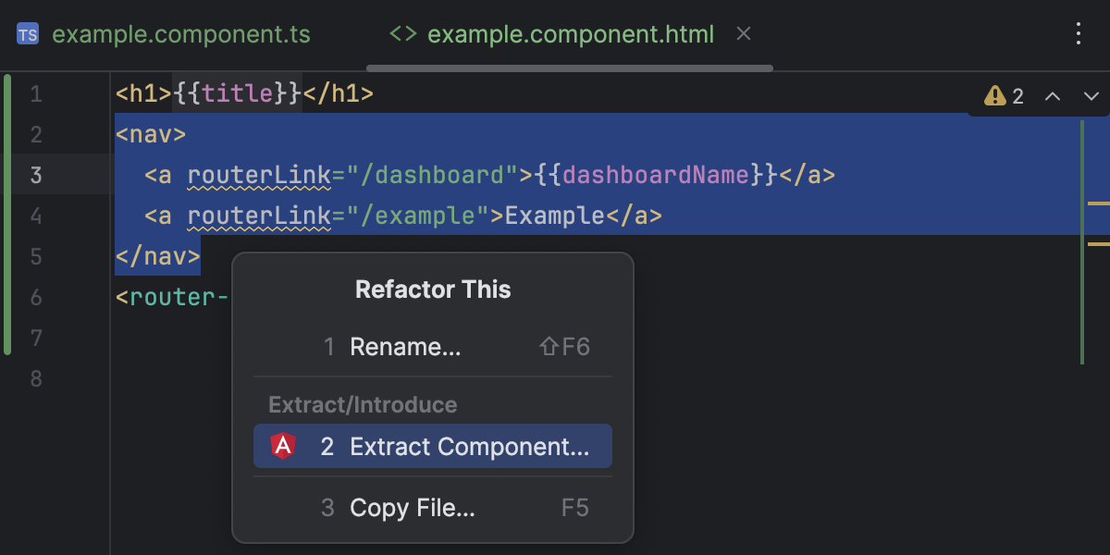Switch to the example.component.ts tab
This screenshot has height=555, width=1110.
click(x=182, y=33)
